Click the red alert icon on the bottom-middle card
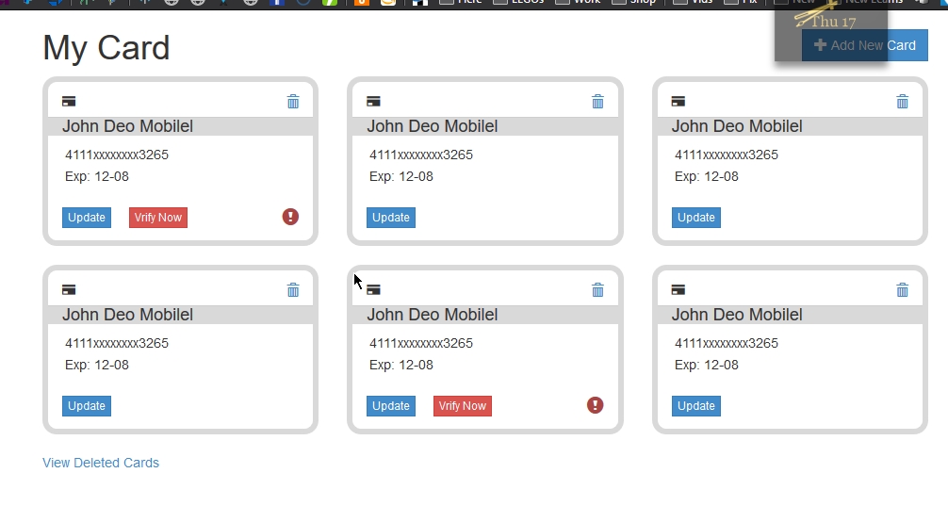The height and width of the screenshot is (522, 948). click(x=595, y=405)
